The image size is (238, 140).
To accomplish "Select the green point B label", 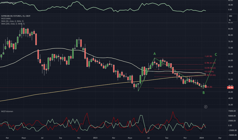I will coord(204,93).
